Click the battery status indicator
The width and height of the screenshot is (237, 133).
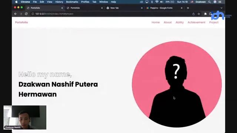[170, 2]
